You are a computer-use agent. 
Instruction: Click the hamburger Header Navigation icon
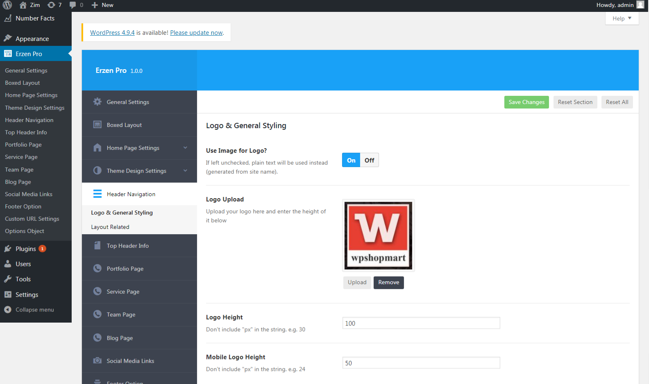[98, 194]
